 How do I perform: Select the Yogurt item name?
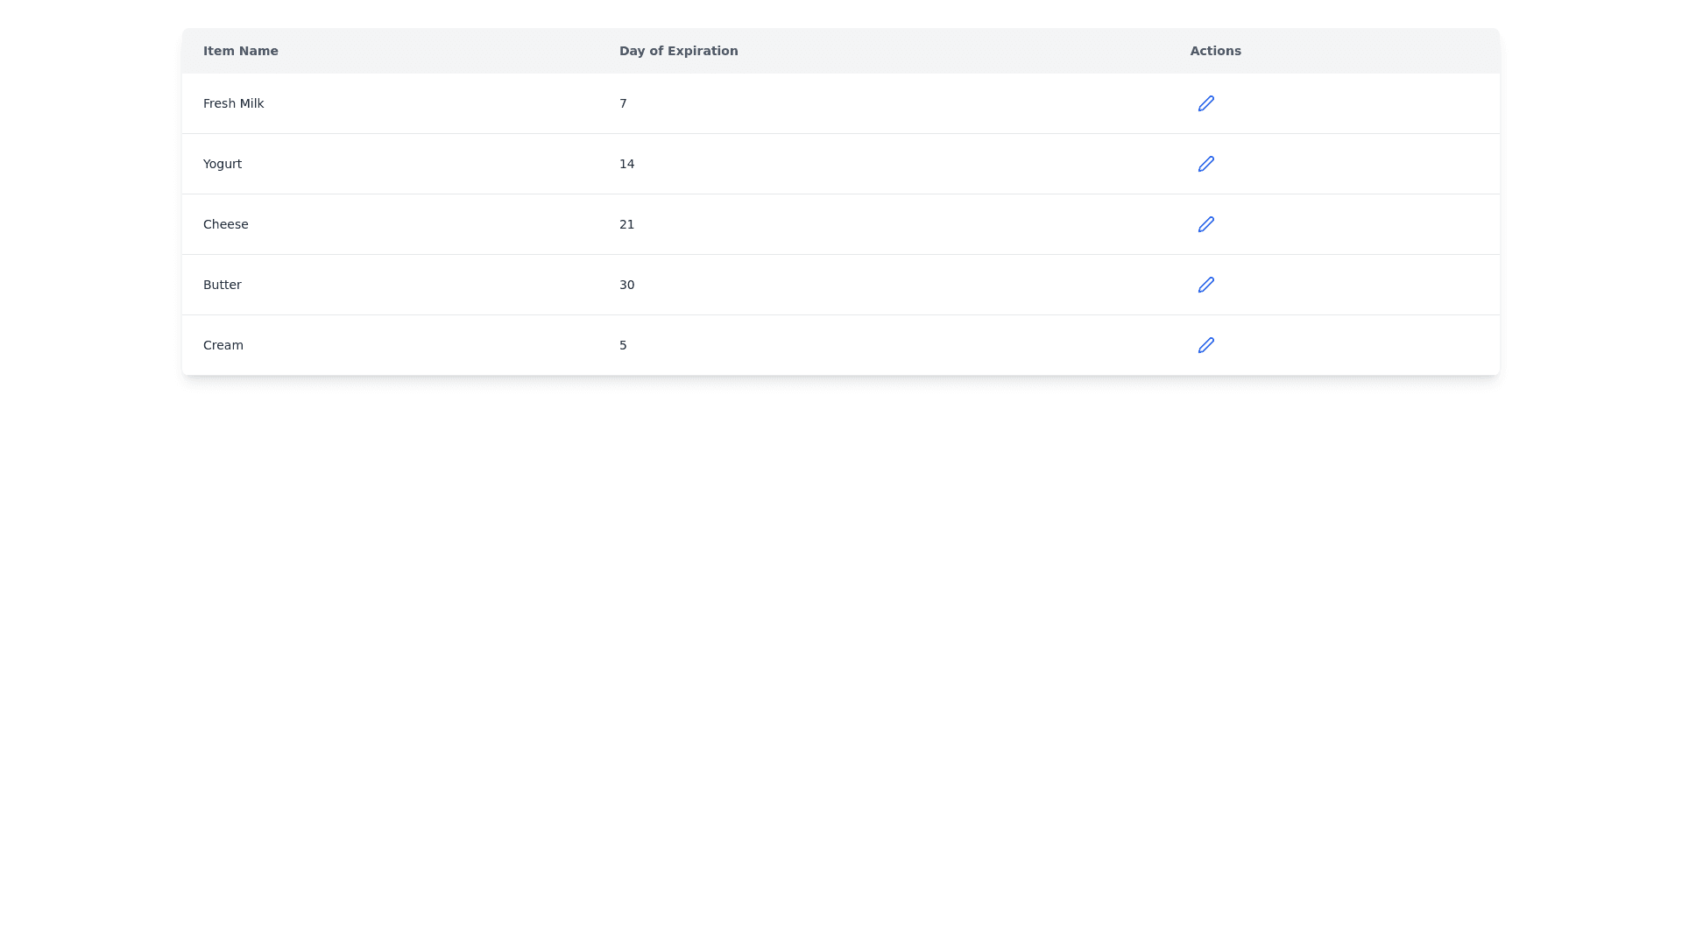coord(222,164)
